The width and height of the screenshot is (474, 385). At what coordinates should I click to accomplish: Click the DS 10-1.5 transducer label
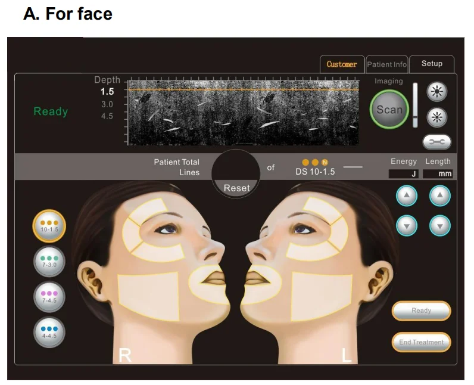coord(315,172)
